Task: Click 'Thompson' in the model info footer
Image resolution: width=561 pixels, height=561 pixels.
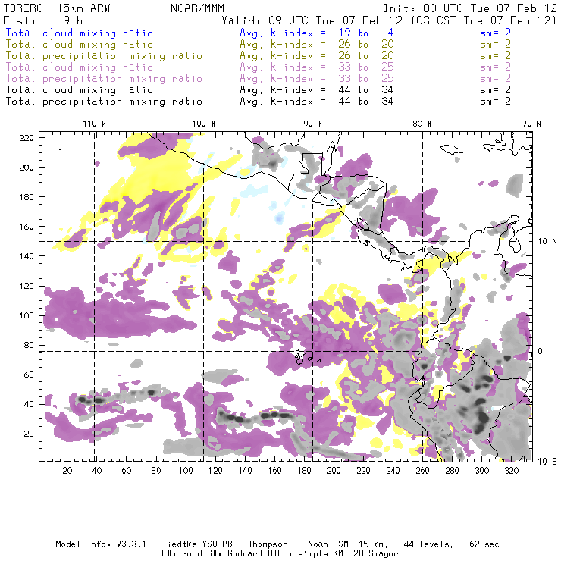Action: [268, 544]
